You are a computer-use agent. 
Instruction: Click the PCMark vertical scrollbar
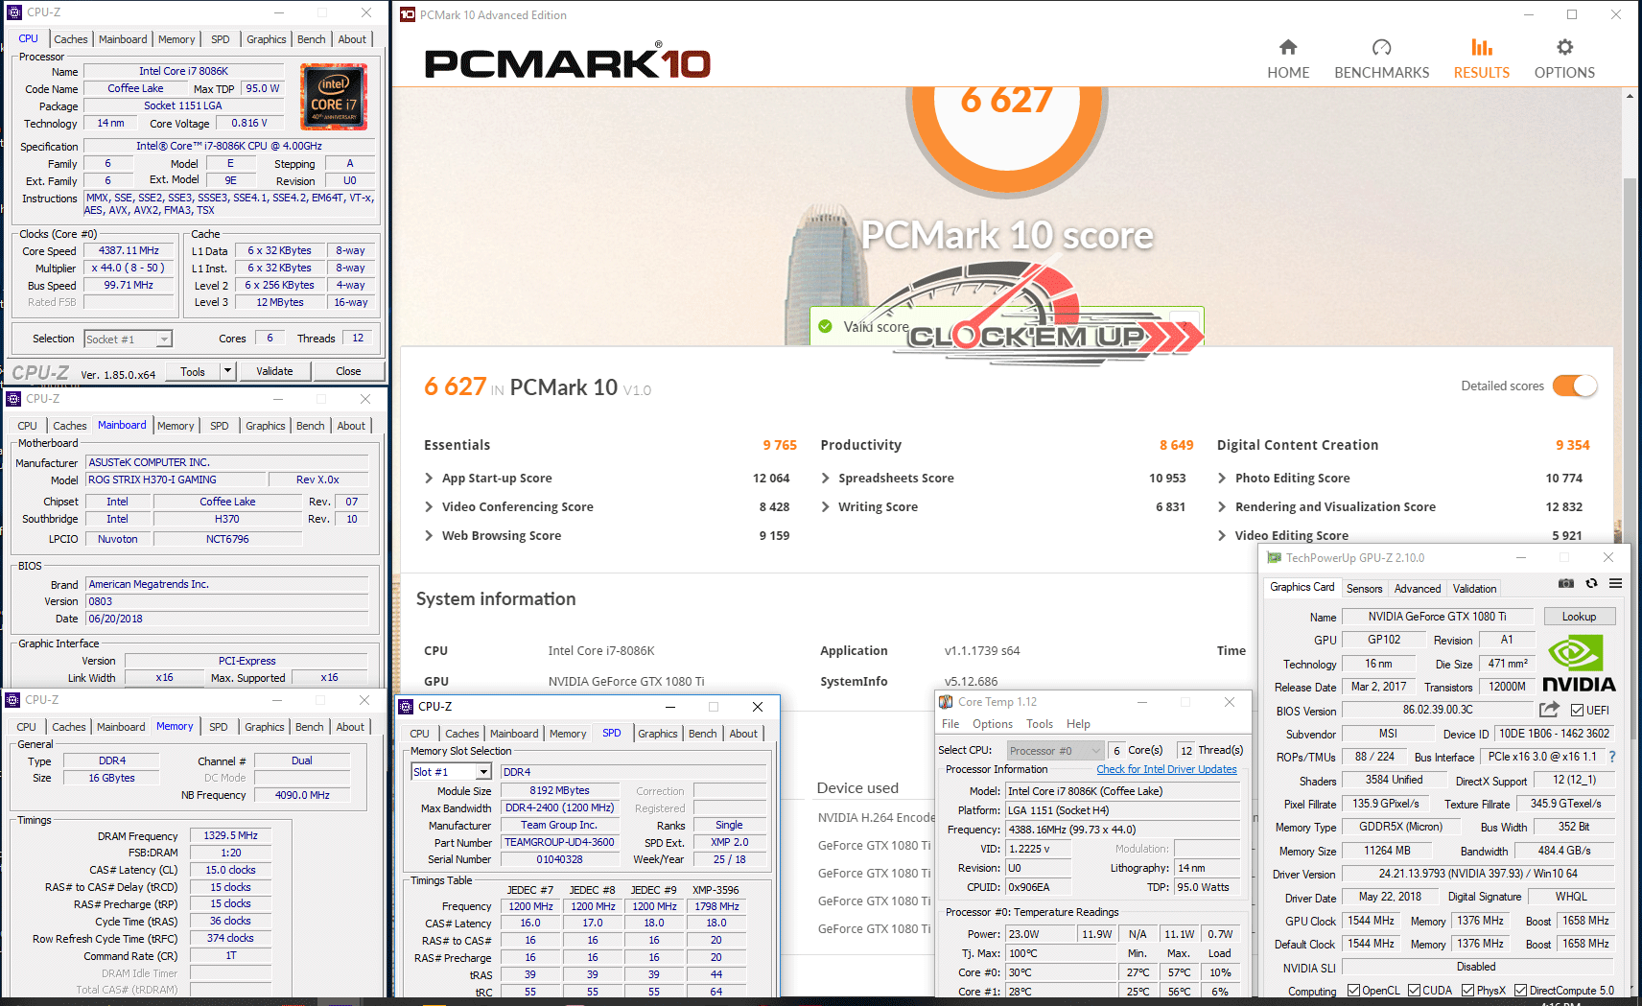tap(1630, 288)
